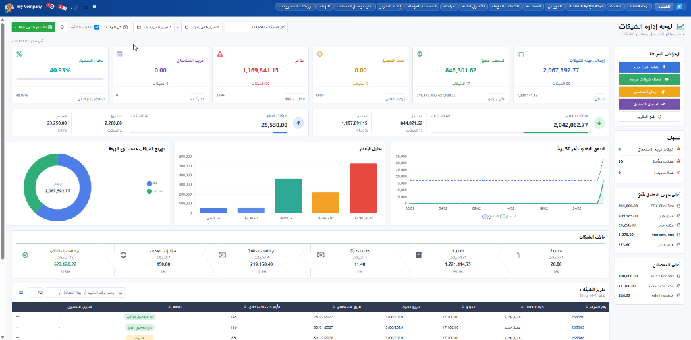
Task: Click the white print reports button
Action: pos(649,117)
